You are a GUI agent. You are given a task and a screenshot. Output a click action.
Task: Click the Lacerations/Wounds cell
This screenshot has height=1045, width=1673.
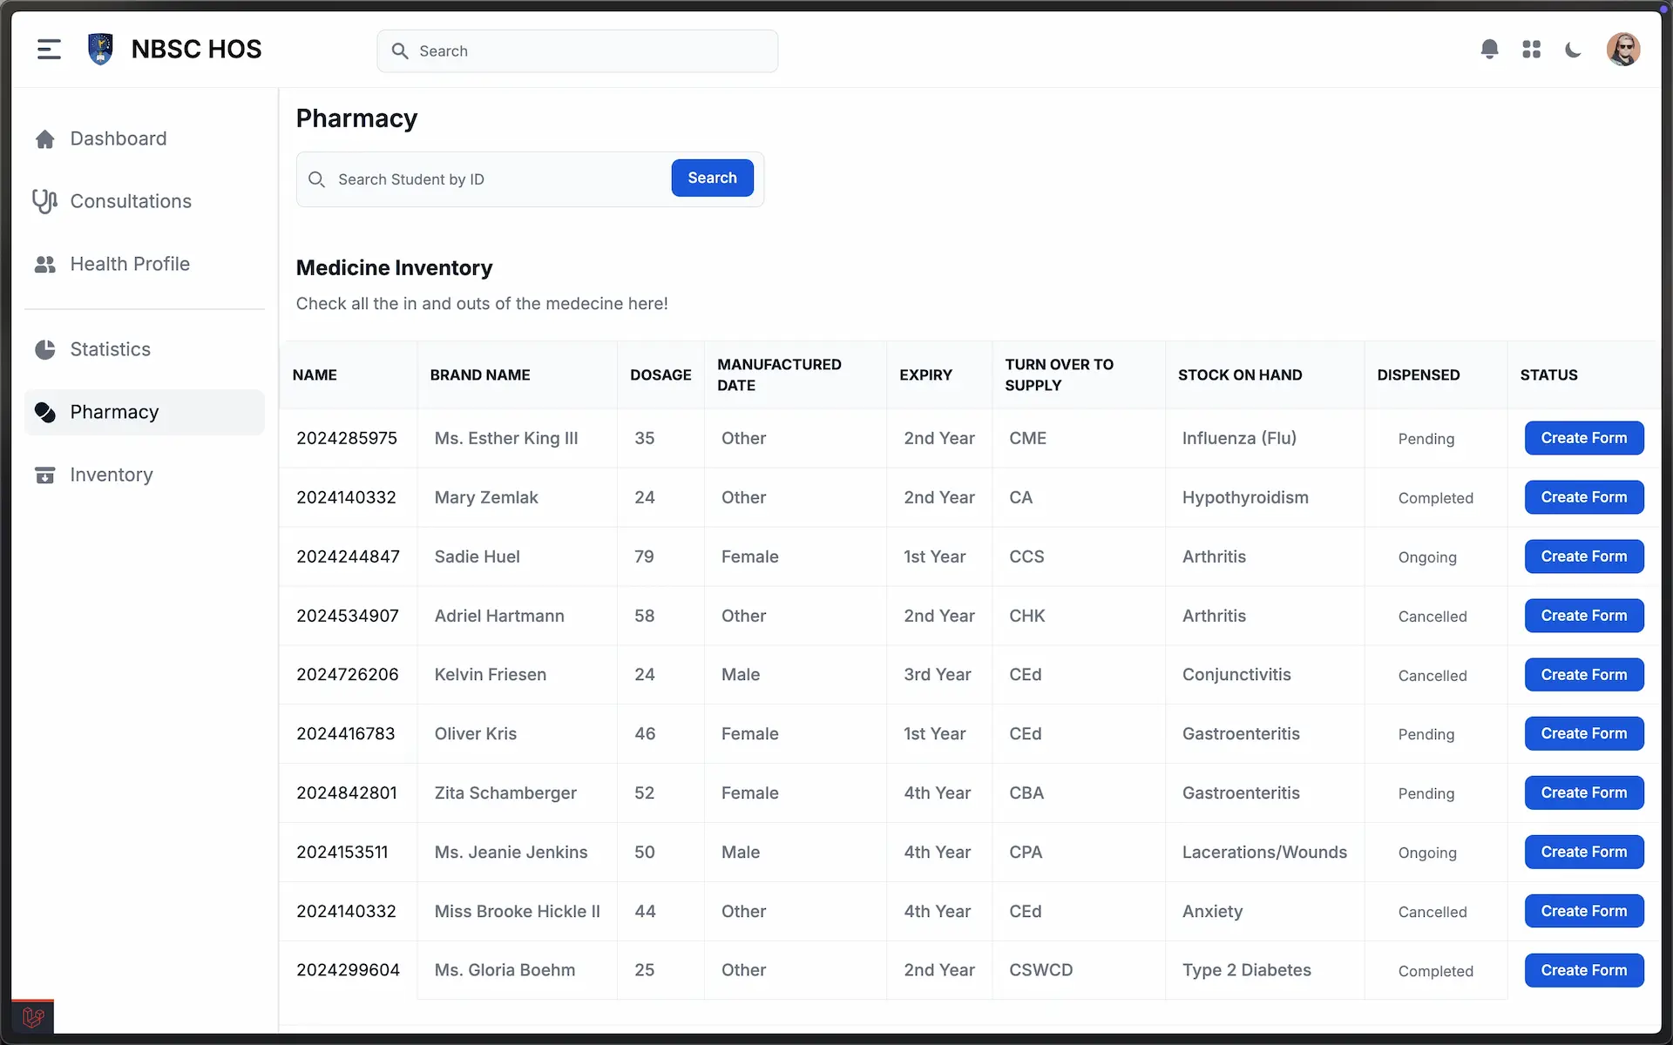point(1264,853)
